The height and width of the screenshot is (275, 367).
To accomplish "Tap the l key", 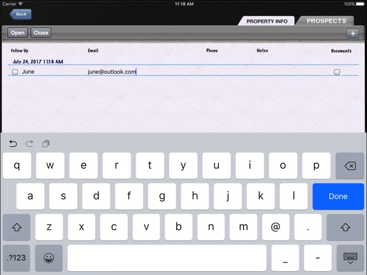I will (293, 197).
